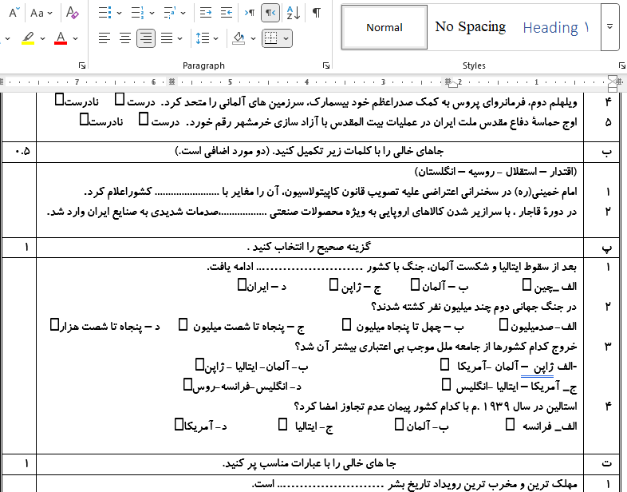The width and height of the screenshot is (627, 492).
Task: Open the font color dropdown arrow
Action: 75,39
